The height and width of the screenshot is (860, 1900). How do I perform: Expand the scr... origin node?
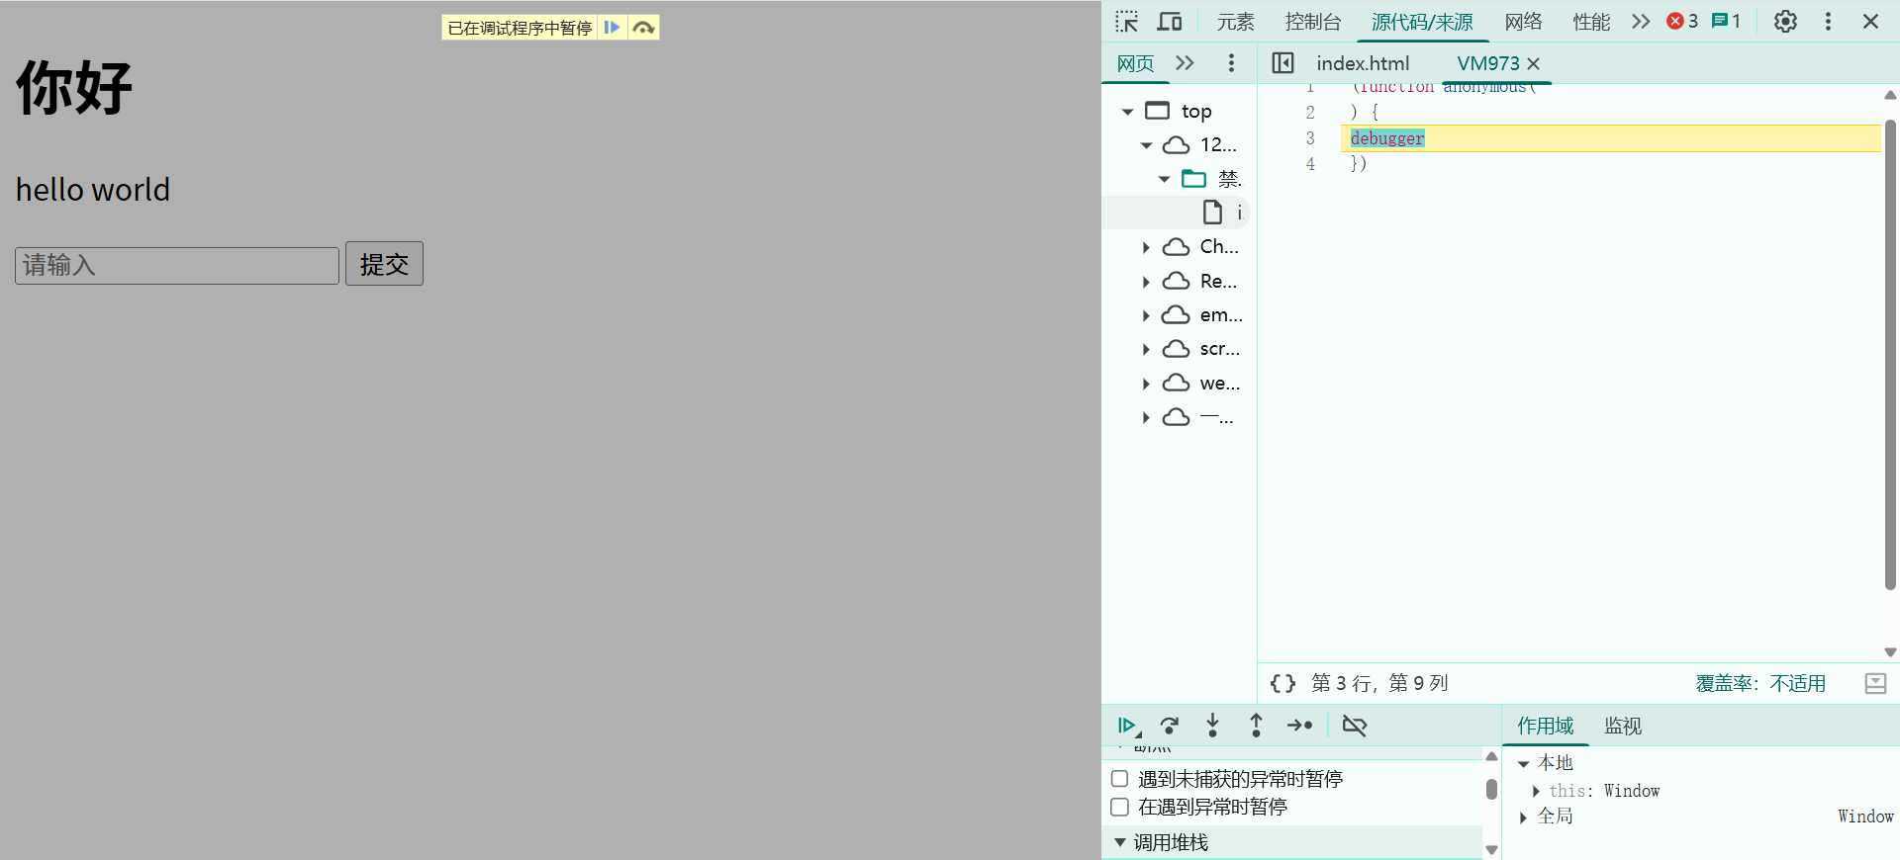[x=1146, y=349]
